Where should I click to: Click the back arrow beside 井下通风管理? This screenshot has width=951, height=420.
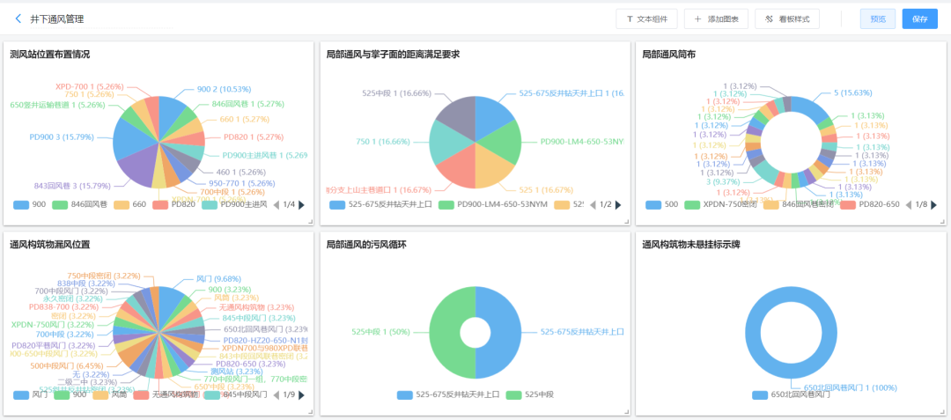pos(18,18)
